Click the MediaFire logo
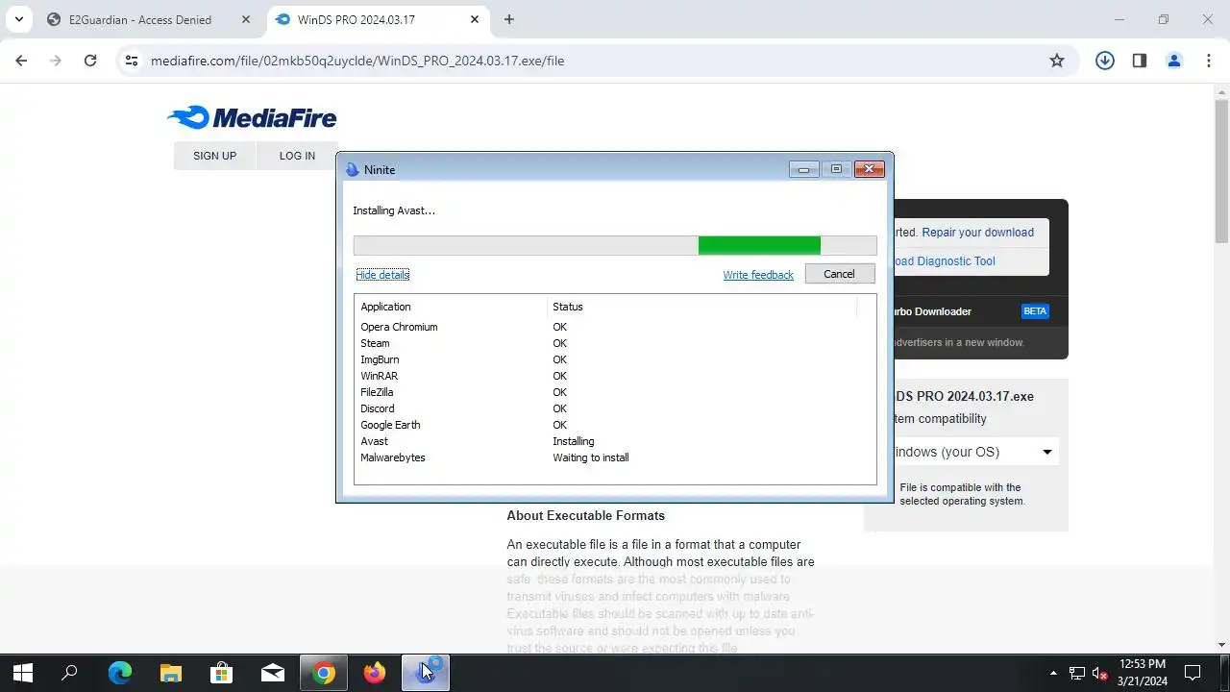The height and width of the screenshot is (692, 1230). click(252, 117)
